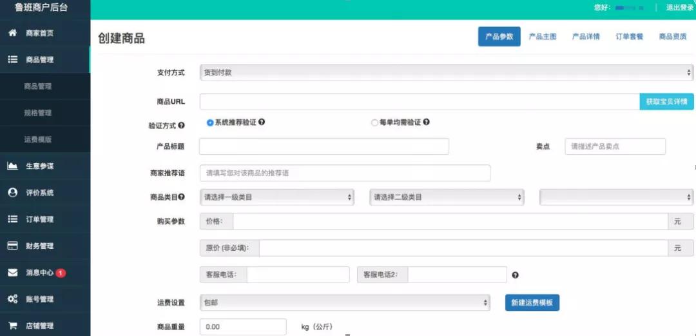Click the help icon after 每单均需验证

click(426, 122)
